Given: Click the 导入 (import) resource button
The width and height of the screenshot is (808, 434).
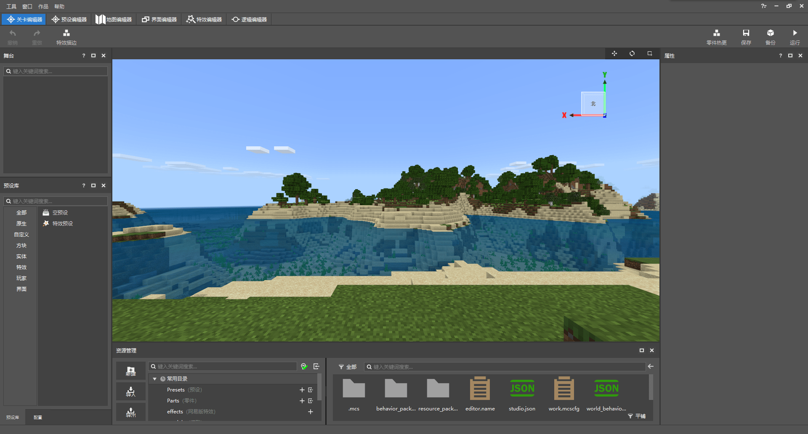Looking at the screenshot, I should [x=131, y=392].
